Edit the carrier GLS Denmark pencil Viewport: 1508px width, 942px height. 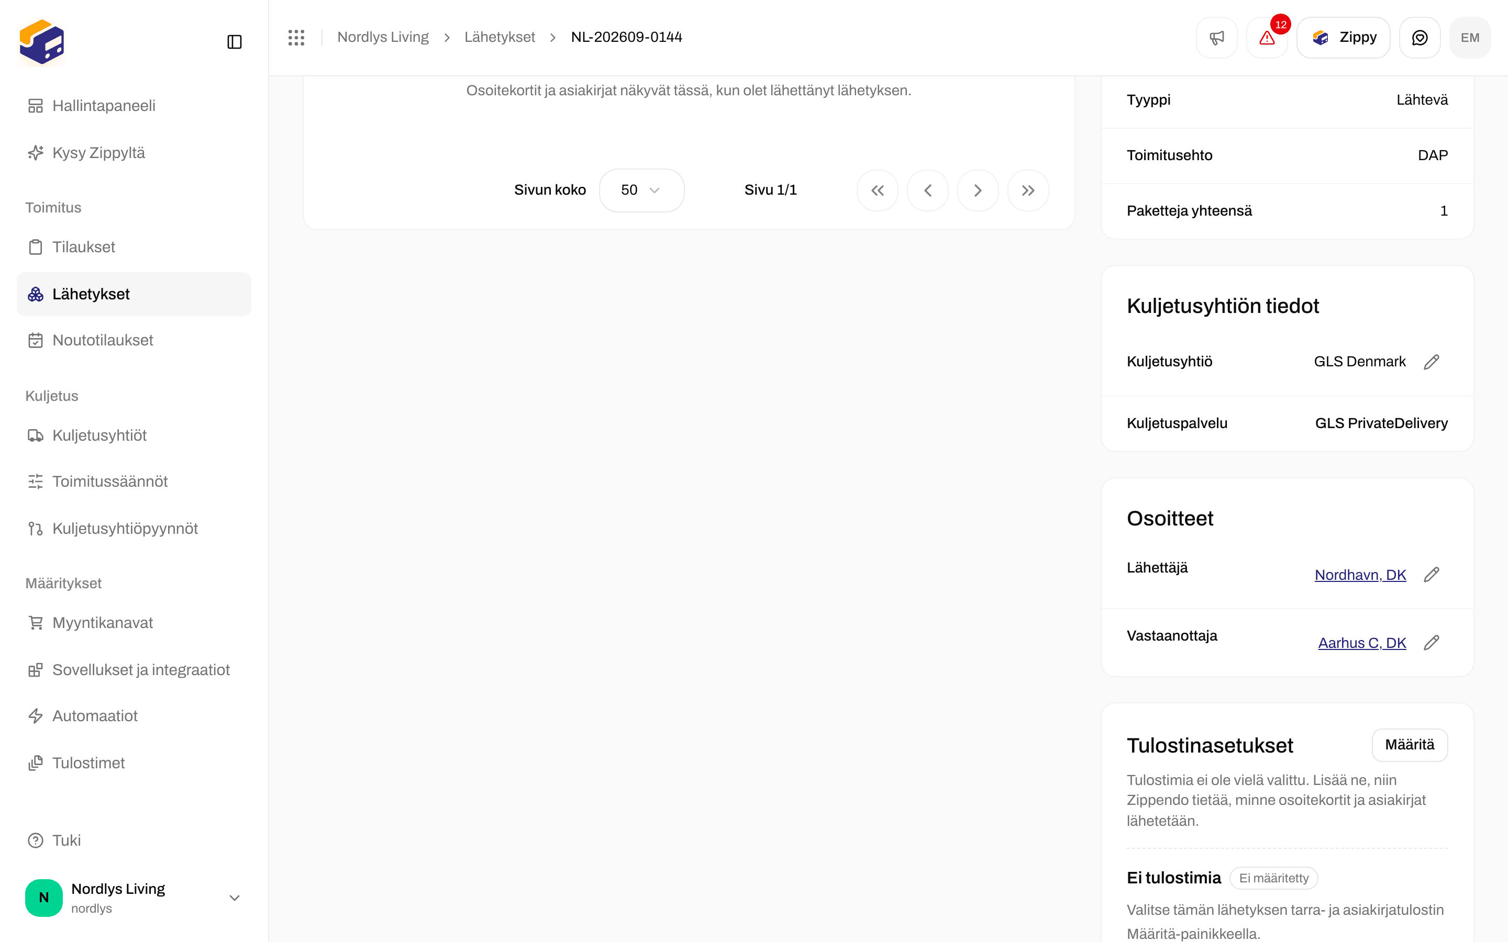tap(1432, 362)
